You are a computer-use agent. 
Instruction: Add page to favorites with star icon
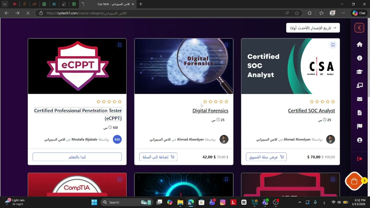tap(297, 13)
